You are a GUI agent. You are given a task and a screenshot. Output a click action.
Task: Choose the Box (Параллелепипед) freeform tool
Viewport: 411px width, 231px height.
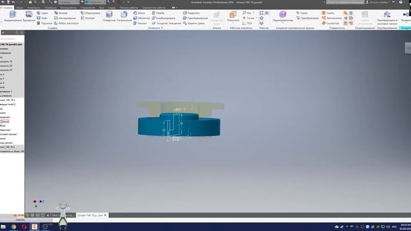(x=283, y=15)
